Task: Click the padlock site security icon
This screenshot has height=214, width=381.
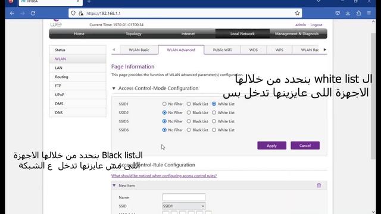Action: [x=81, y=13]
